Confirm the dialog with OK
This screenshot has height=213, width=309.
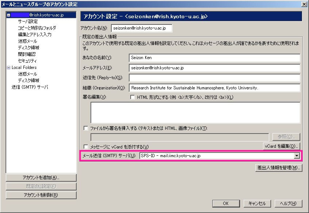[226, 204]
